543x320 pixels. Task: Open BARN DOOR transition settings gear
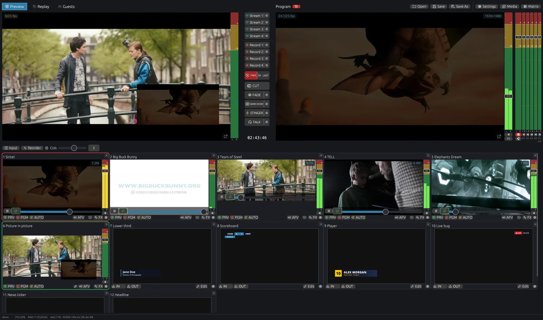click(267, 104)
